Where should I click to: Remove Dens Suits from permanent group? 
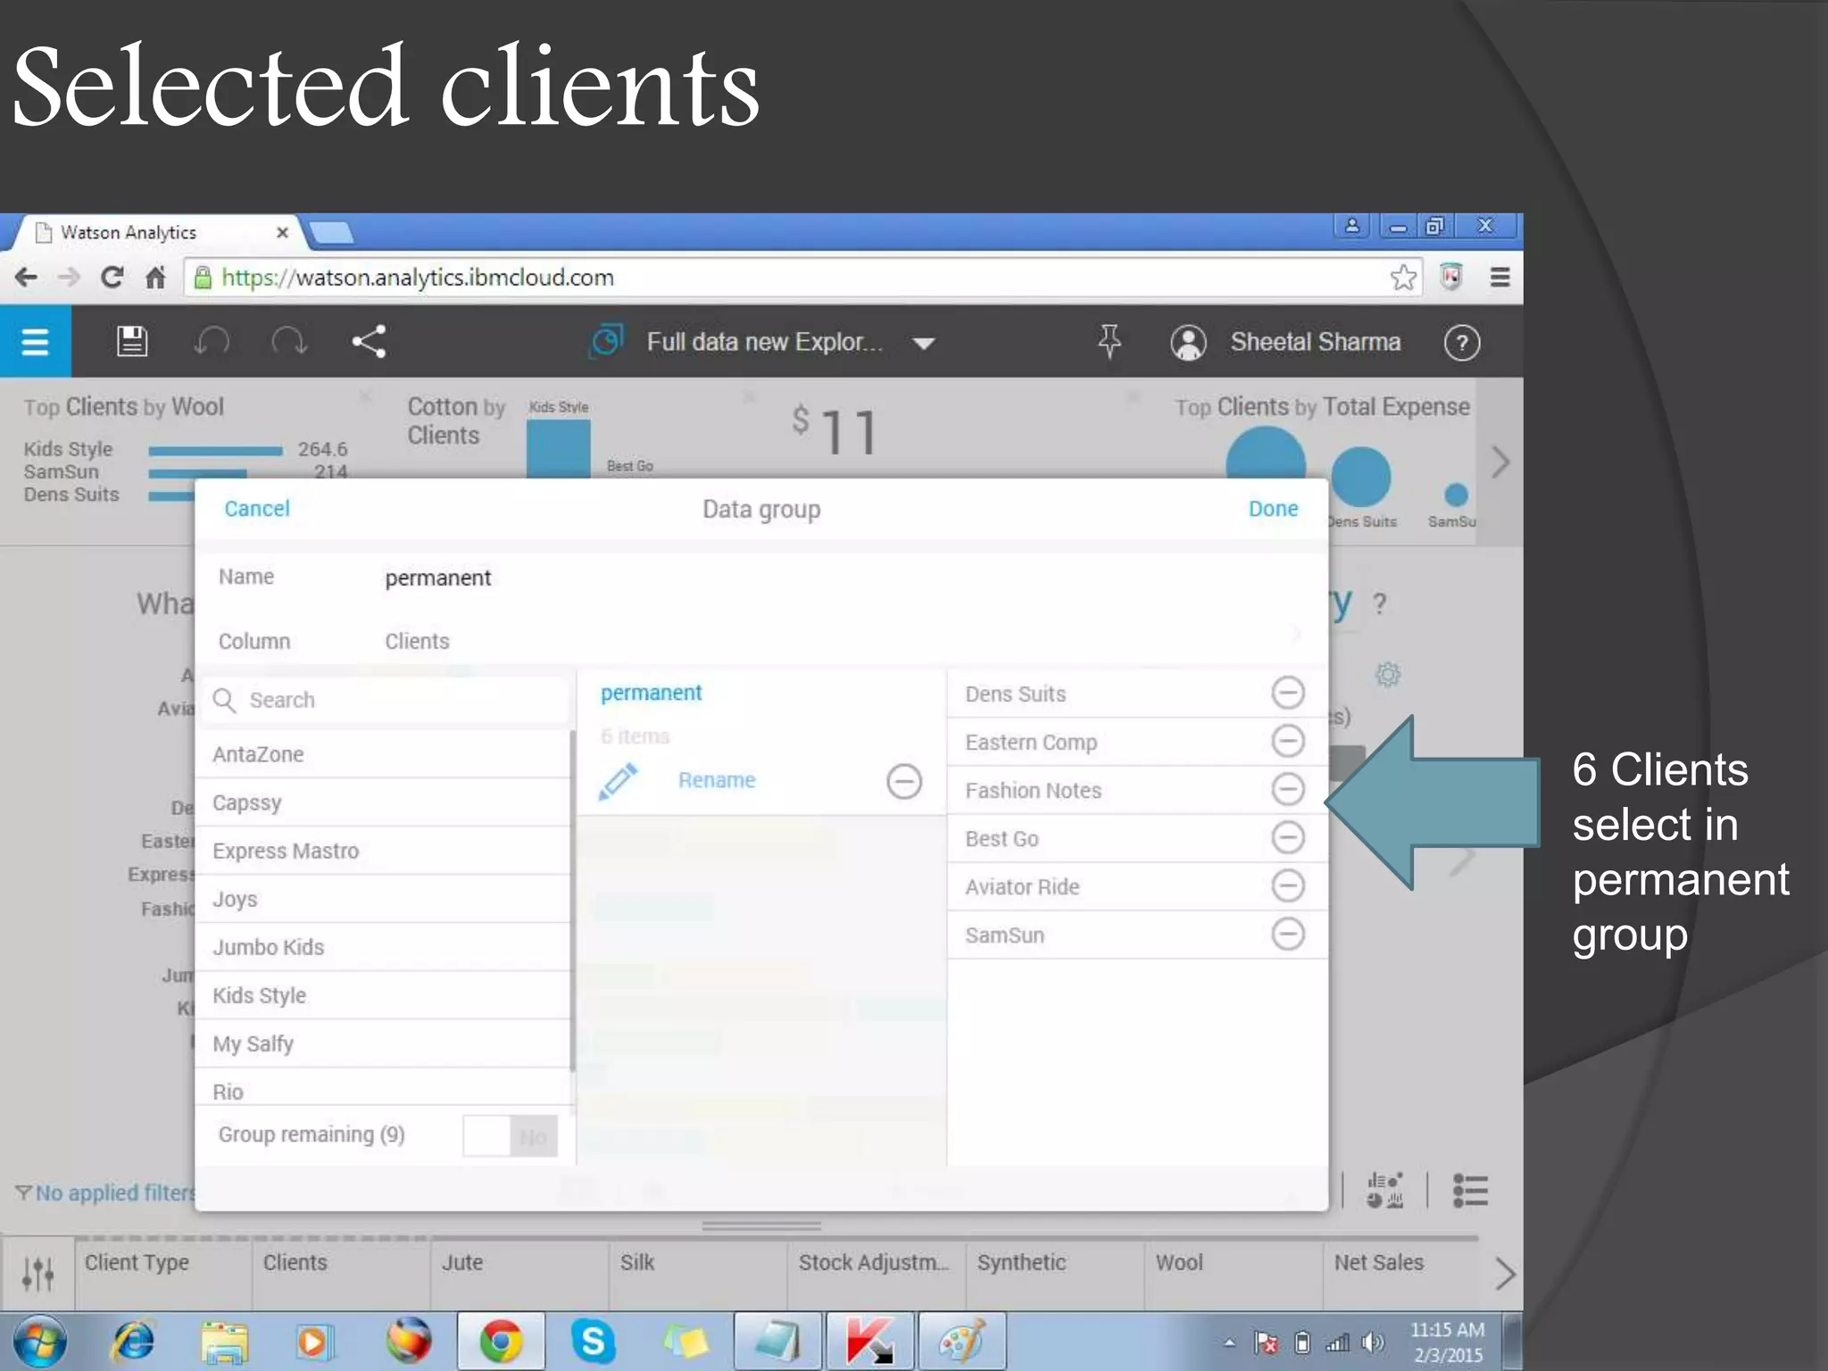1287,693
